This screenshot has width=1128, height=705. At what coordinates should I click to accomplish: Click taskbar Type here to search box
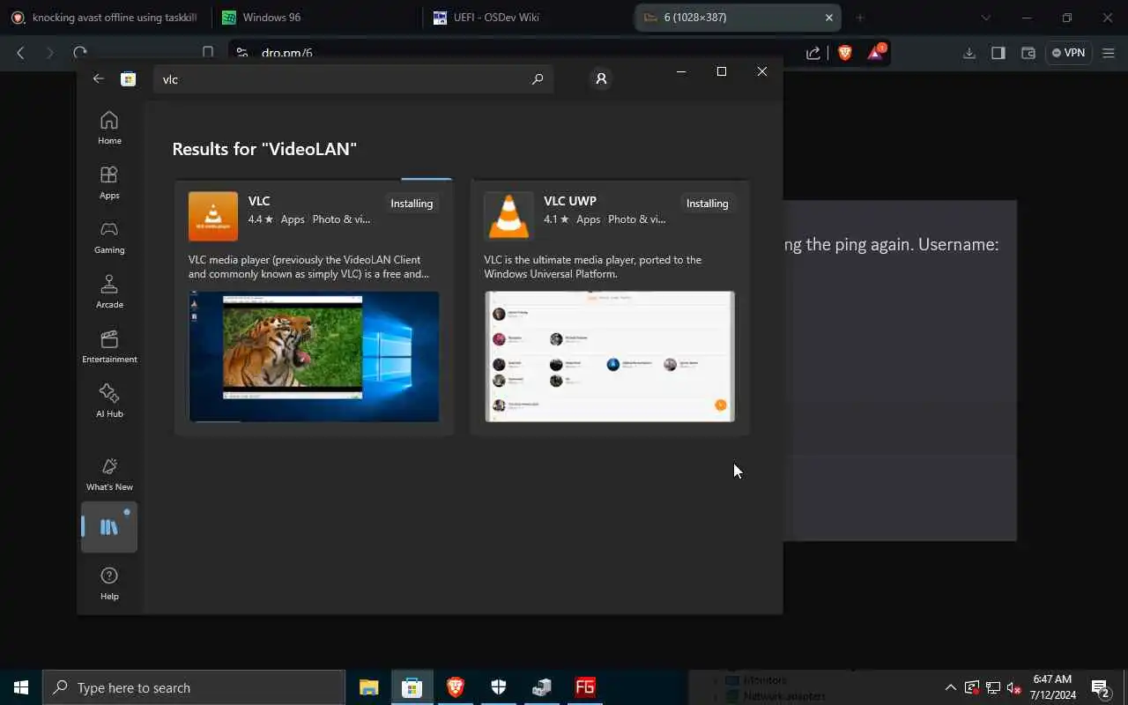(194, 687)
